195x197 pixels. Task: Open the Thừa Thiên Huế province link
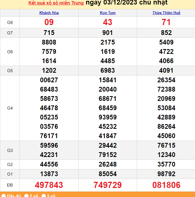[166, 13]
